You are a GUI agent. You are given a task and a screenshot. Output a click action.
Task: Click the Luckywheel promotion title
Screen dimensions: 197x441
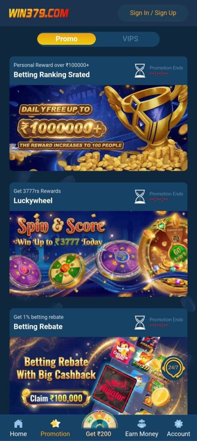tap(33, 201)
